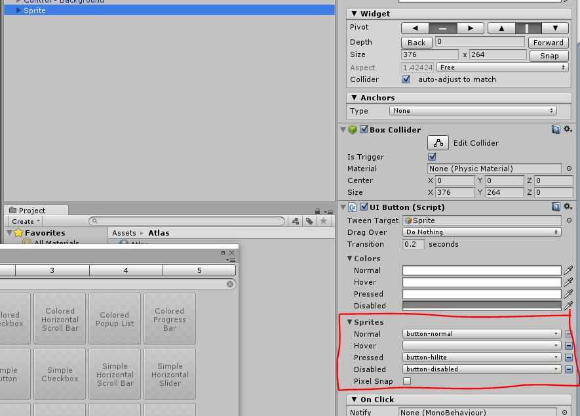Image resolution: width=580 pixels, height=416 pixels.
Task: Toggle the Project panel lock icon
Action: 317,211
